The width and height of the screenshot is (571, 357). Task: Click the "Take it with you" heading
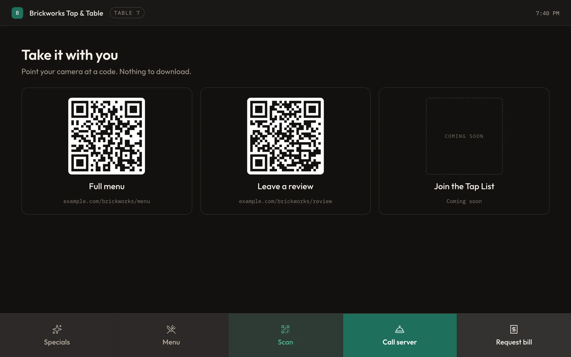[70, 55]
